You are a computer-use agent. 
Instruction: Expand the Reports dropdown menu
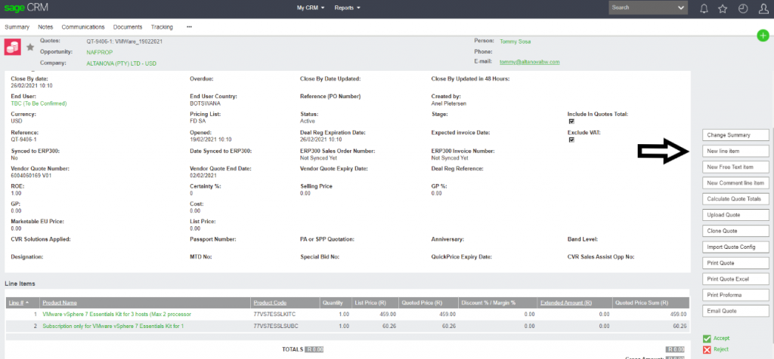click(x=348, y=8)
